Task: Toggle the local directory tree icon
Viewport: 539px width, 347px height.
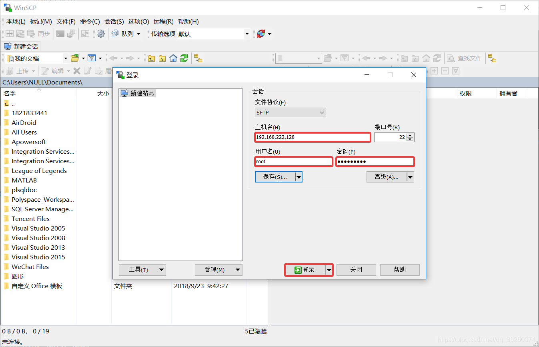Action: [198, 58]
